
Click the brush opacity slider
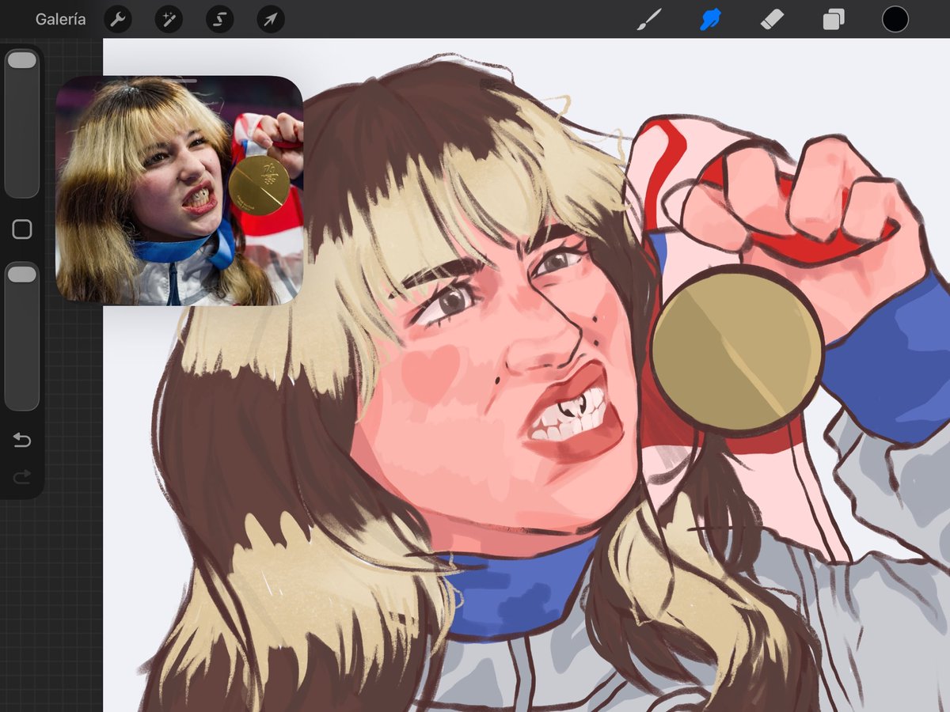(x=22, y=336)
